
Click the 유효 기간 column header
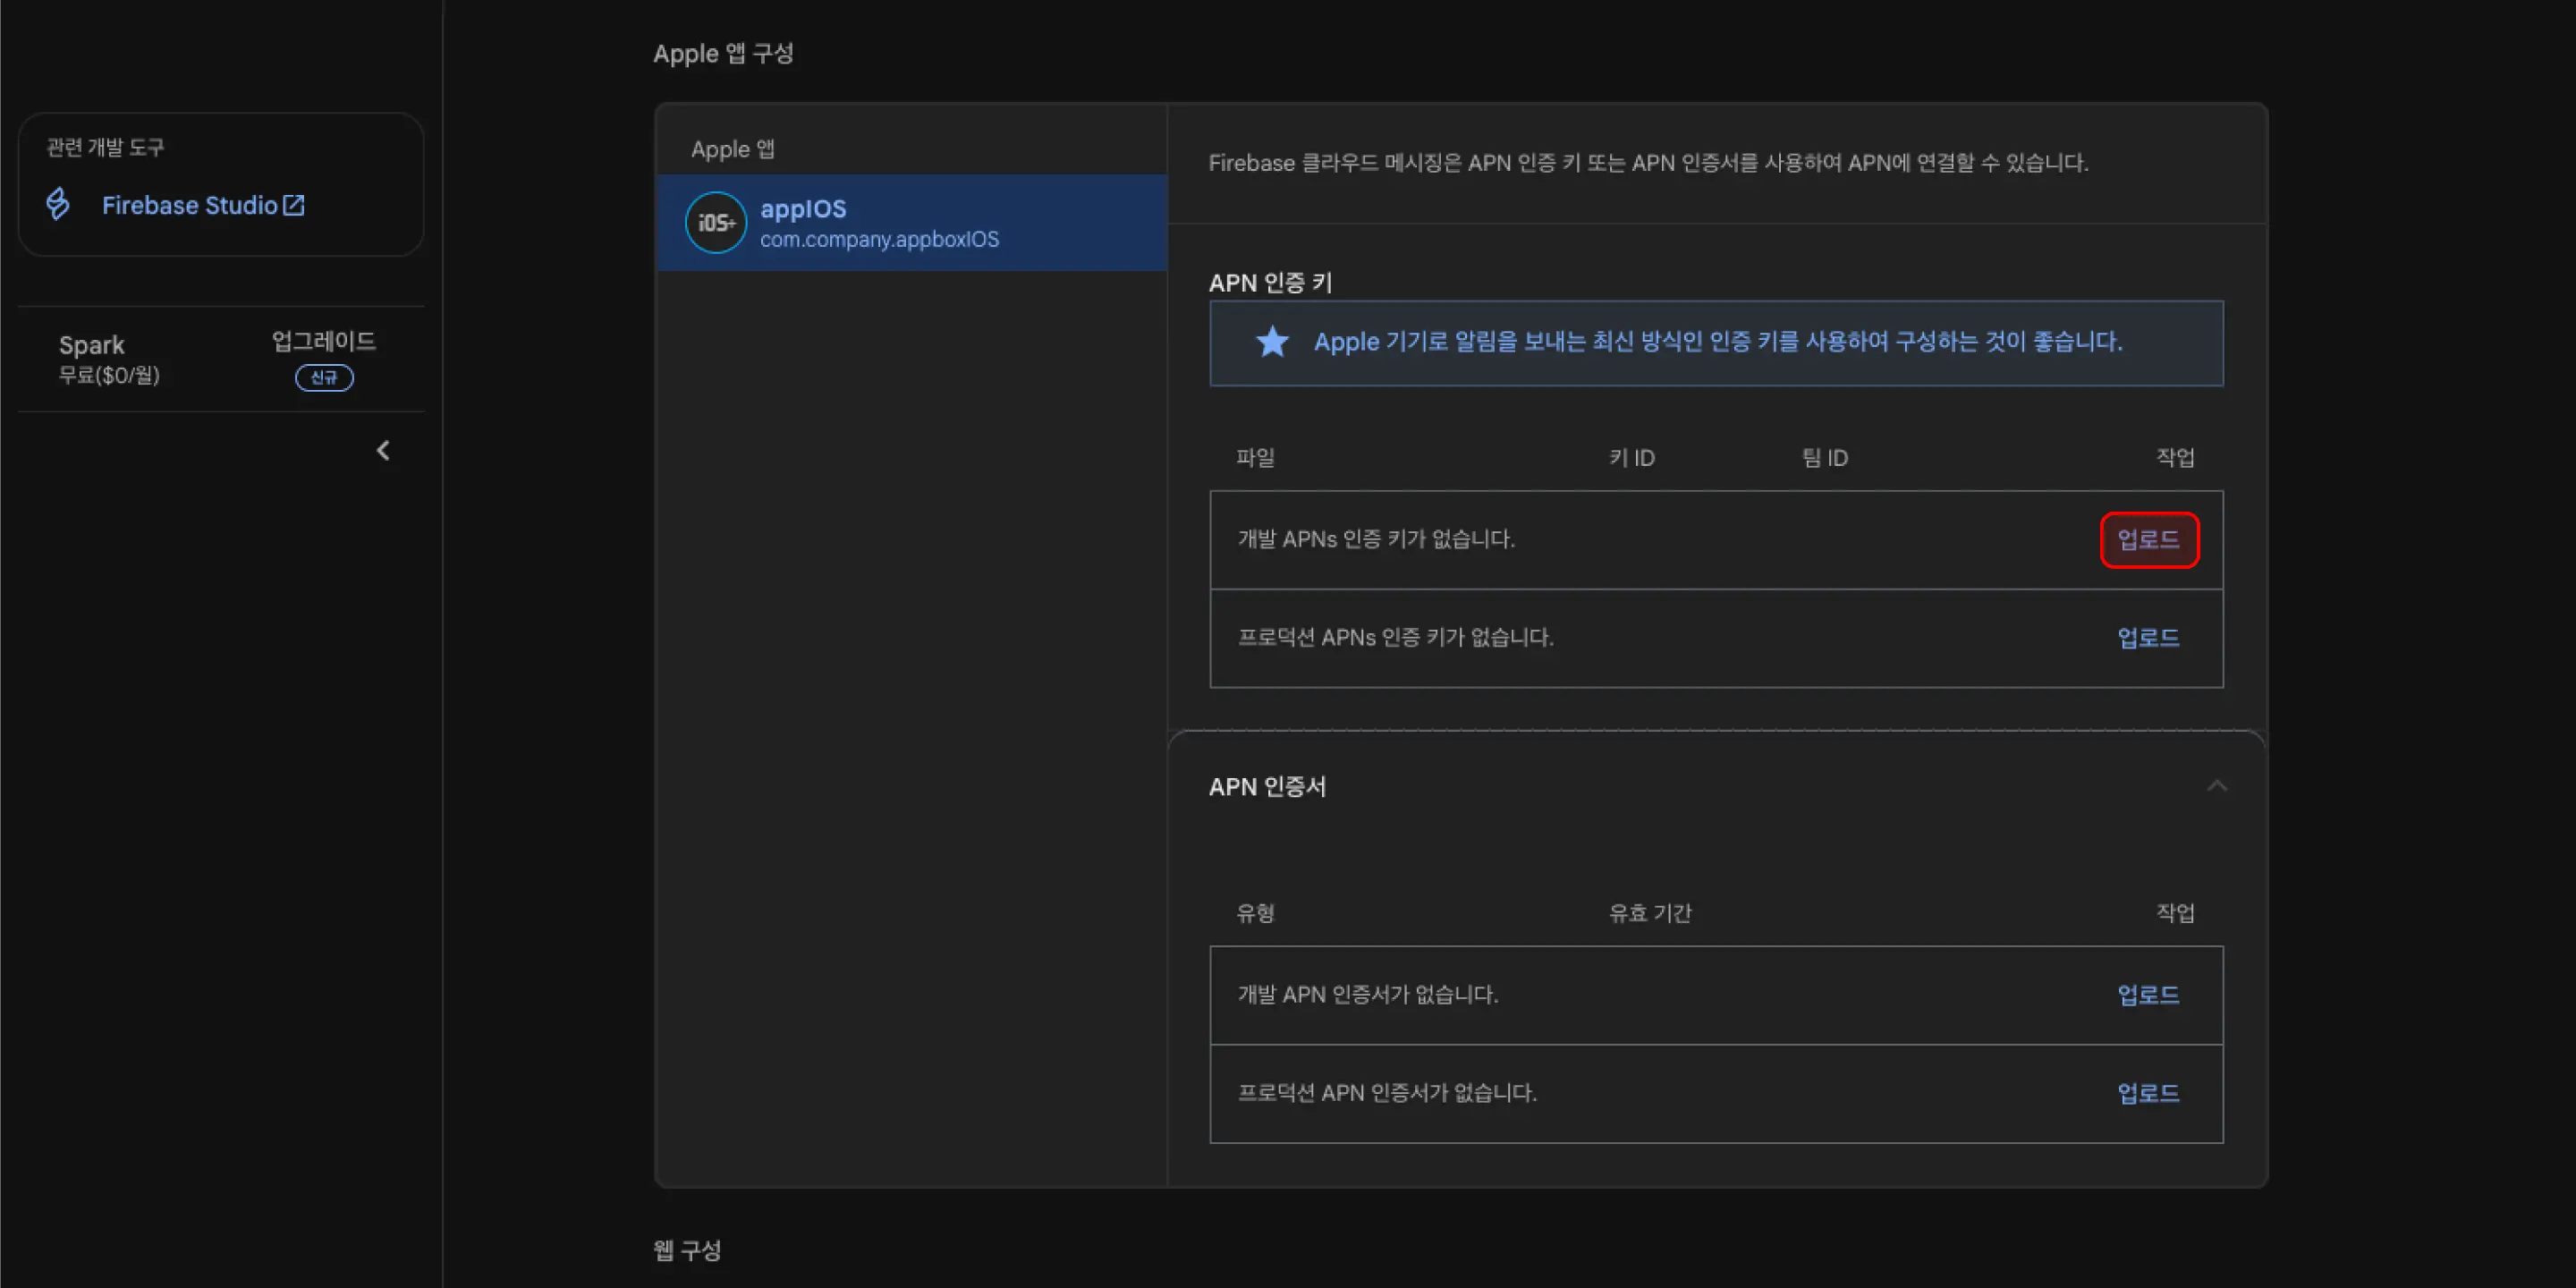[1650, 913]
